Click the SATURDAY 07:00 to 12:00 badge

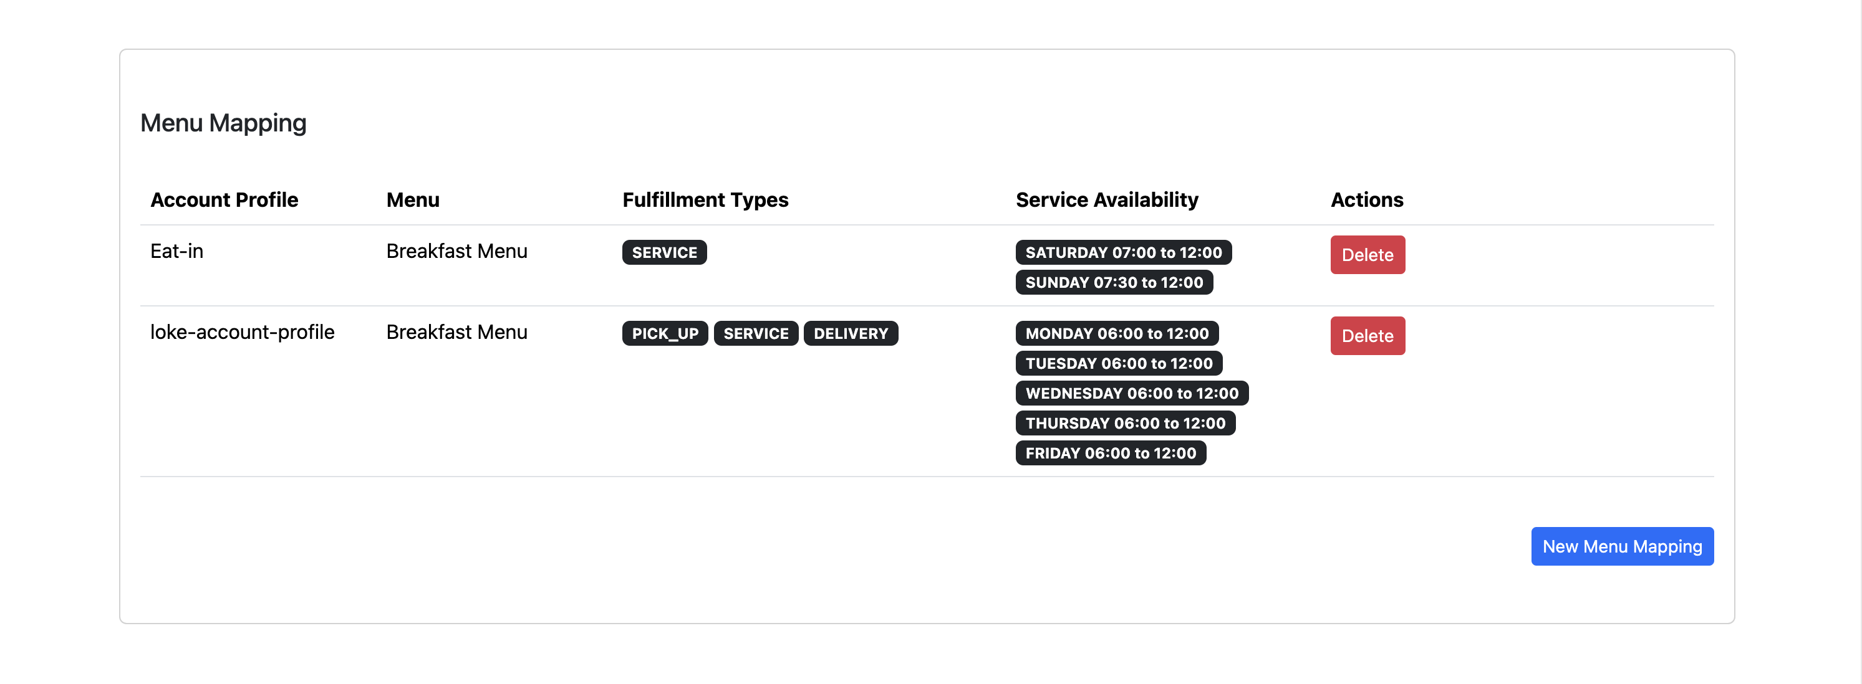point(1122,252)
